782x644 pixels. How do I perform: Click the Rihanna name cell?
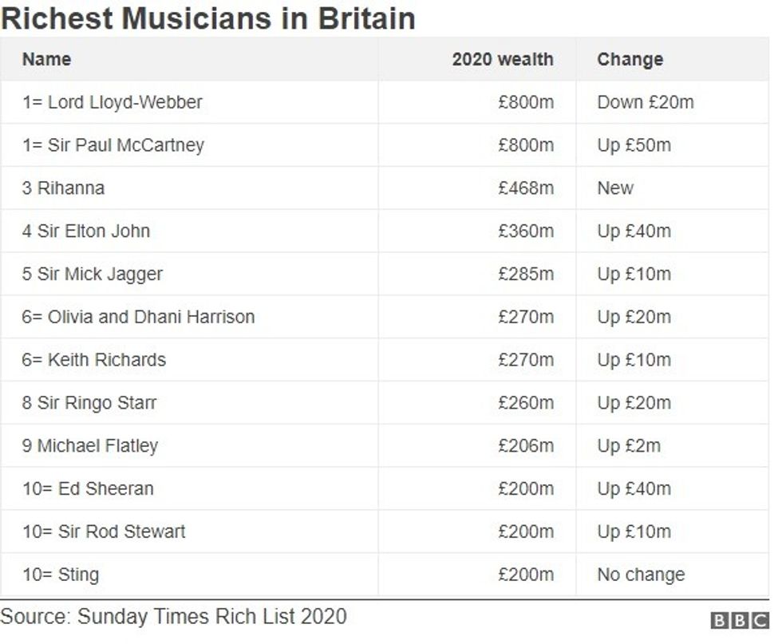click(63, 188)
